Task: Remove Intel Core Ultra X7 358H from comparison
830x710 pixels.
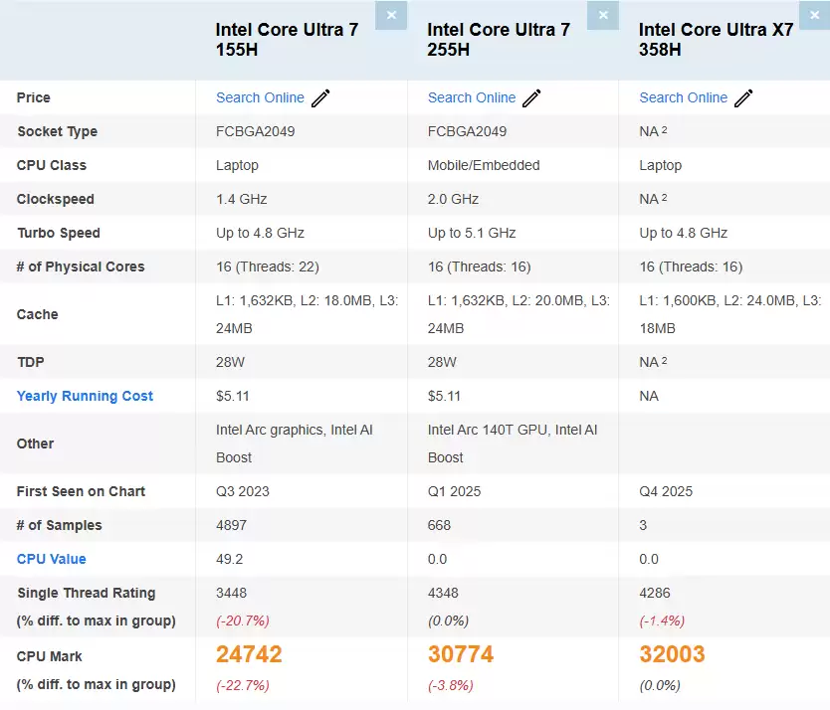Action: click(814, 15)
